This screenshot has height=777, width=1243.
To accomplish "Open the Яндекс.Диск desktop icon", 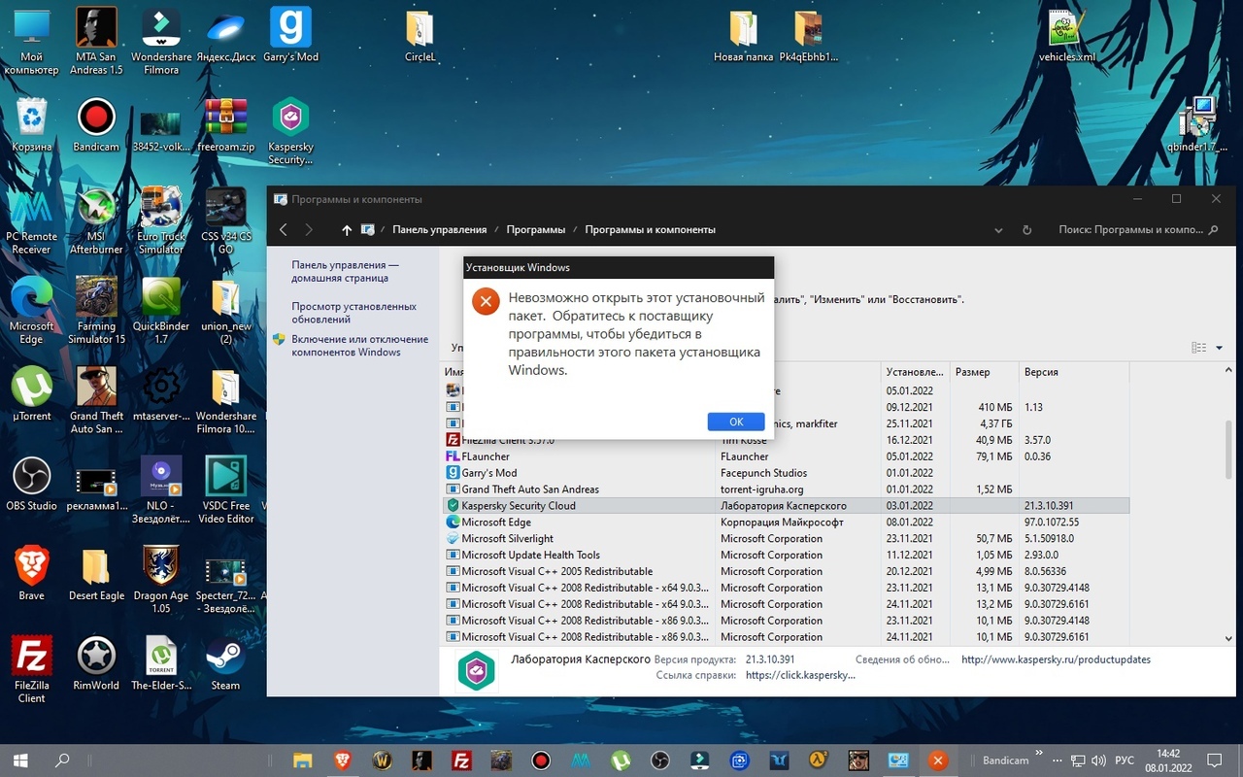I will click(225, 35).
